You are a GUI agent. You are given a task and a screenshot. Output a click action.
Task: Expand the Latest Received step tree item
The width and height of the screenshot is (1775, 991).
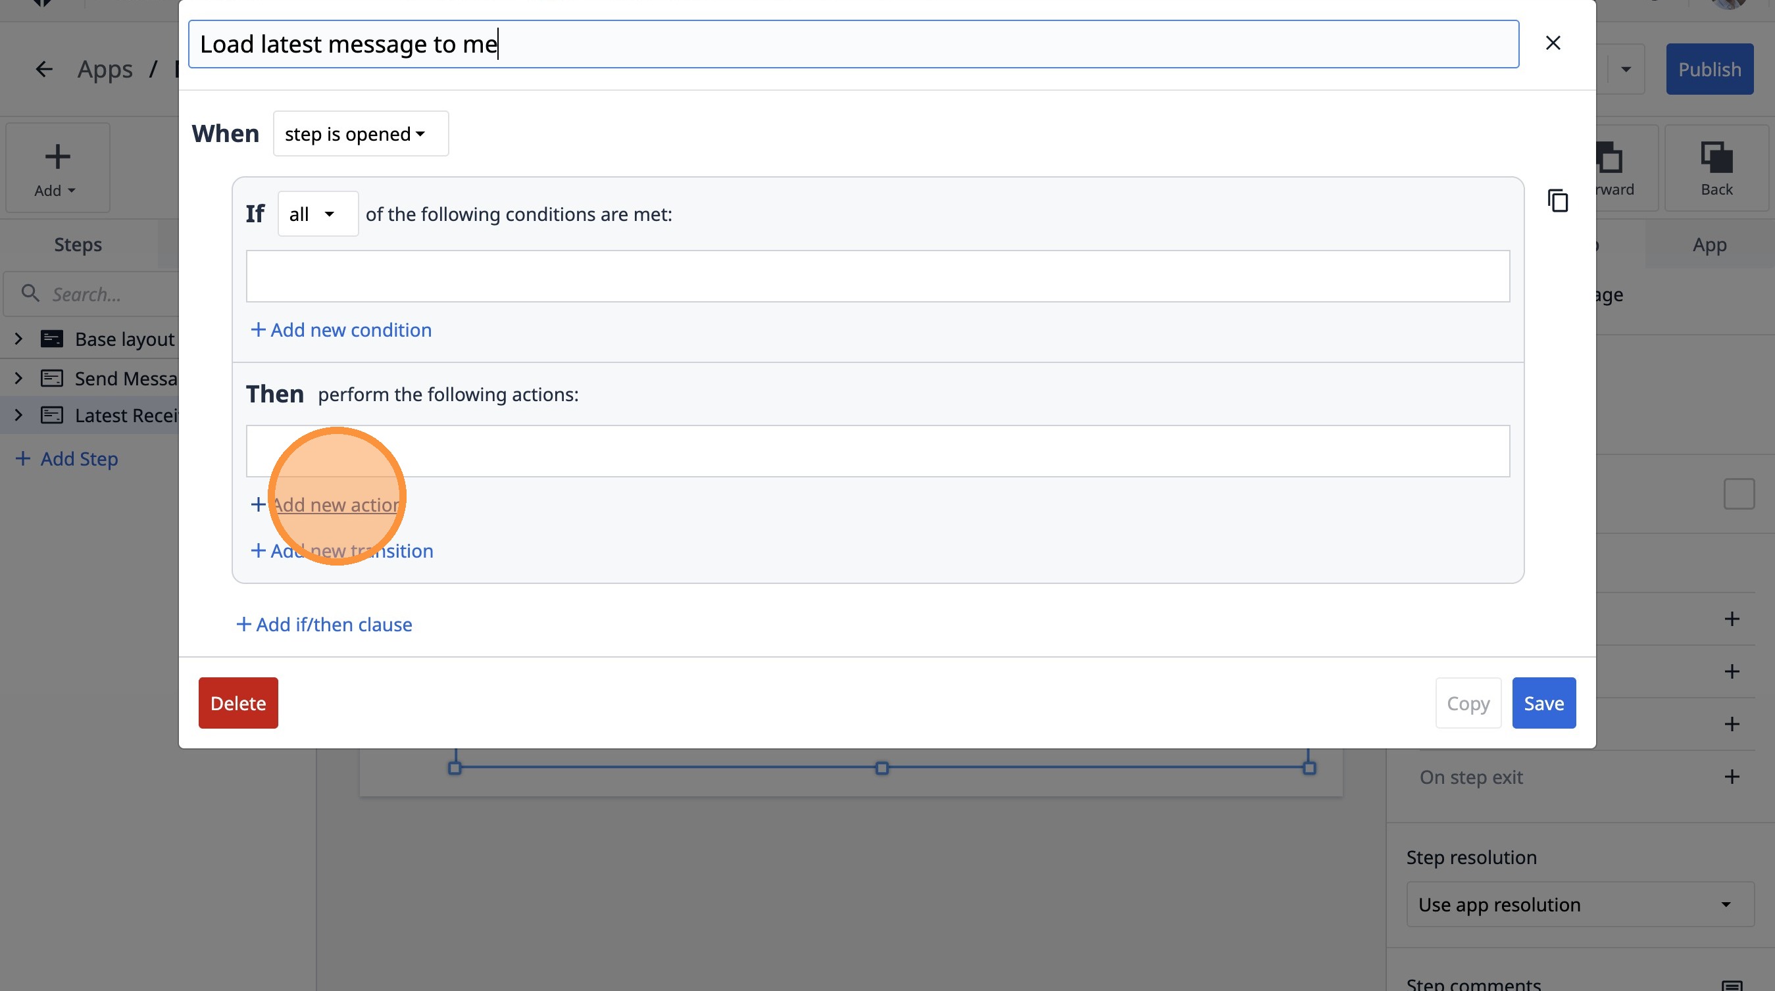(18, 415)
